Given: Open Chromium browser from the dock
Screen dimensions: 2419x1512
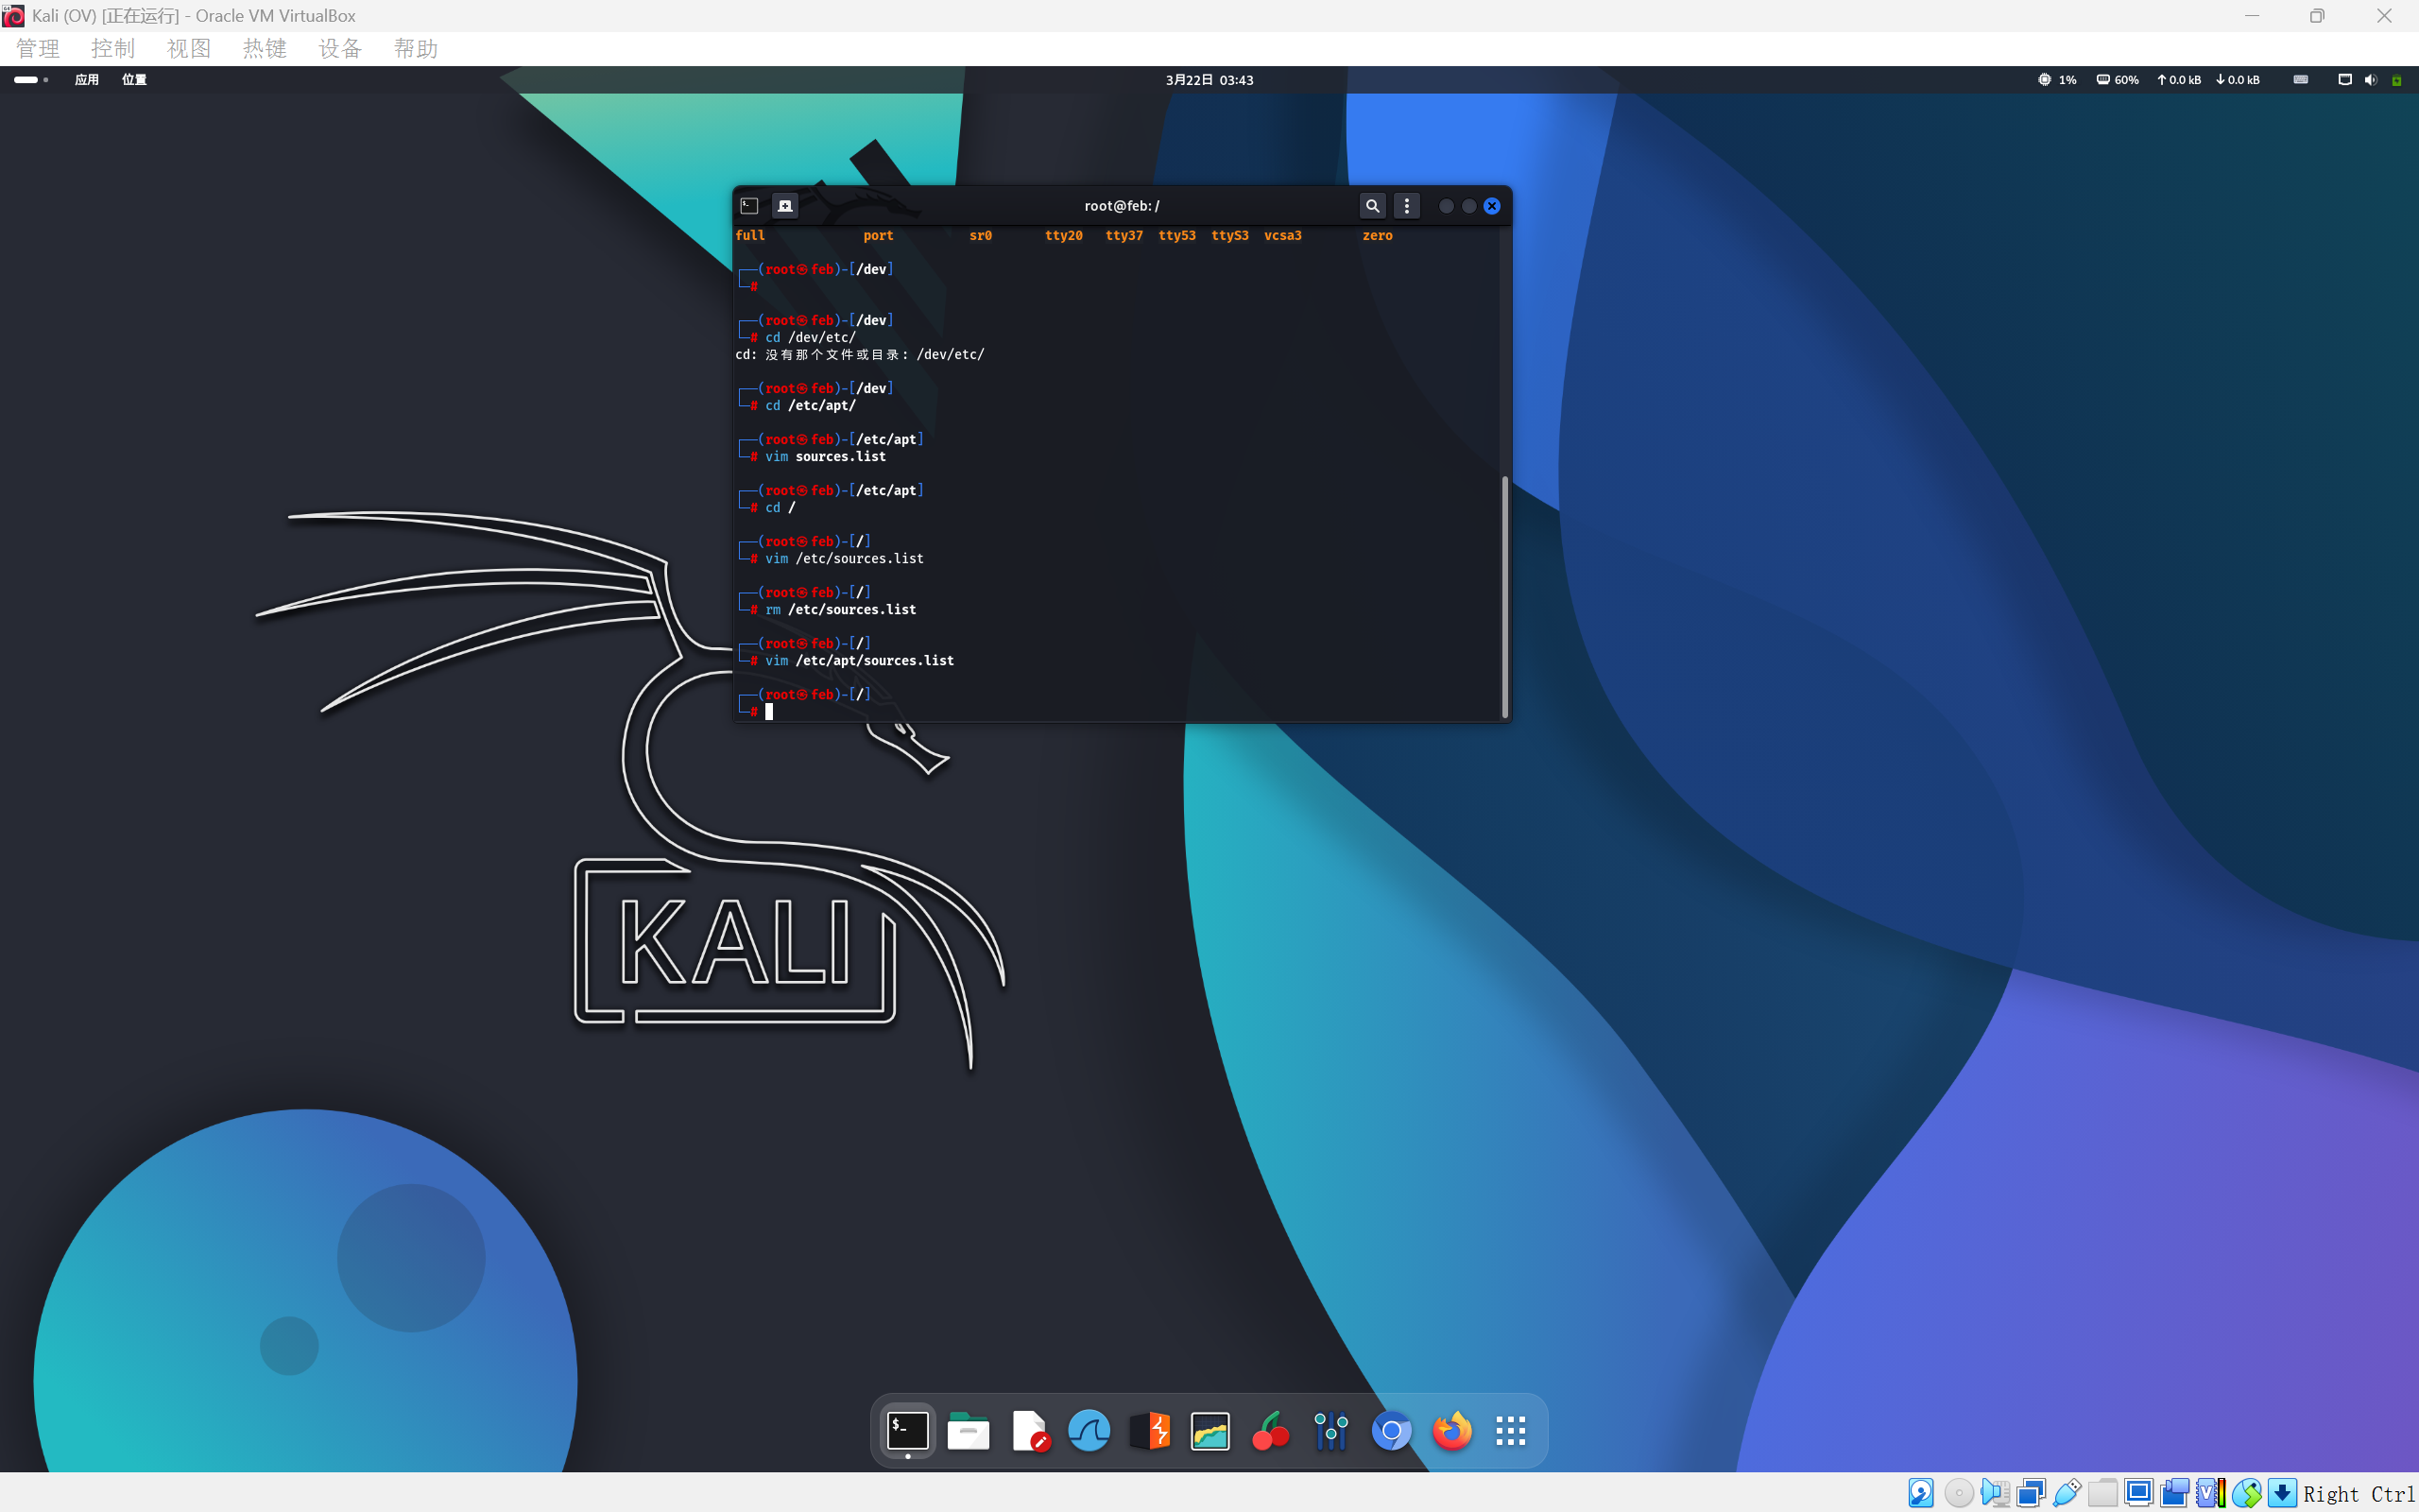Looking at the screenshot, I should pyautogui.click(x=1392, y=1431).
